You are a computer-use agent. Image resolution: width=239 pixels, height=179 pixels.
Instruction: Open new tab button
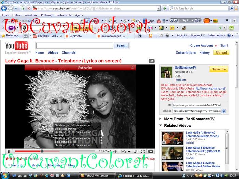coord(131,36)
